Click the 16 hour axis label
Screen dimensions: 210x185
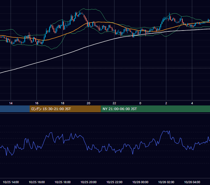coord(36,103)
